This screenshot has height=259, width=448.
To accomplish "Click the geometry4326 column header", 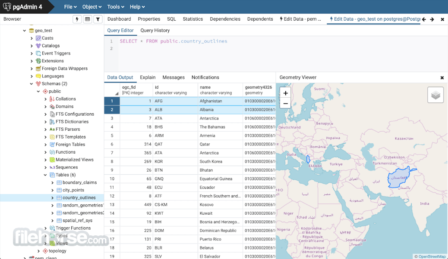I will click(259, 90).
